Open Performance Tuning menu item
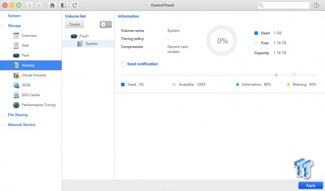This screenshot has width=325, height=191. coord(39,105)
